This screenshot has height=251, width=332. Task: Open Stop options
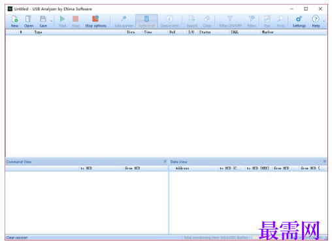(95, 22)
